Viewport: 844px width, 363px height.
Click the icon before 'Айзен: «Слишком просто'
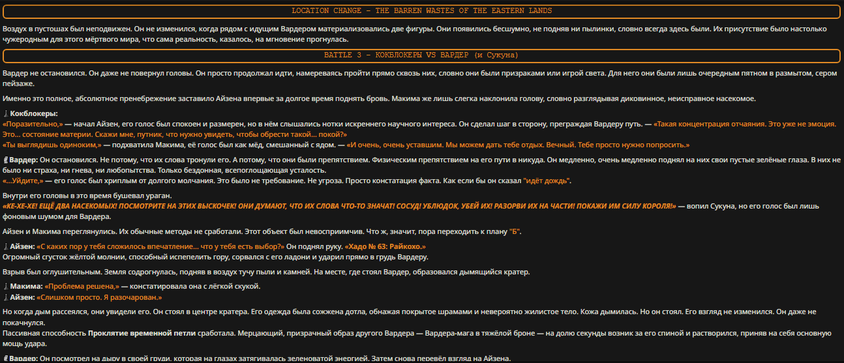[x=6, y=297]
